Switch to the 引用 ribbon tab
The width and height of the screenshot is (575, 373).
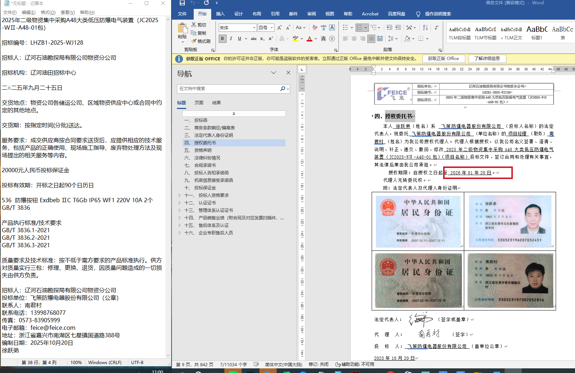[x=275, y=14]
